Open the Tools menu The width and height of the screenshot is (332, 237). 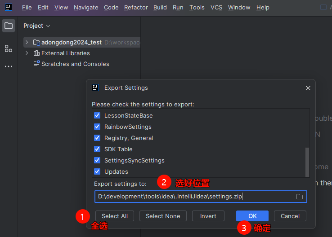(x=197, y=7)
